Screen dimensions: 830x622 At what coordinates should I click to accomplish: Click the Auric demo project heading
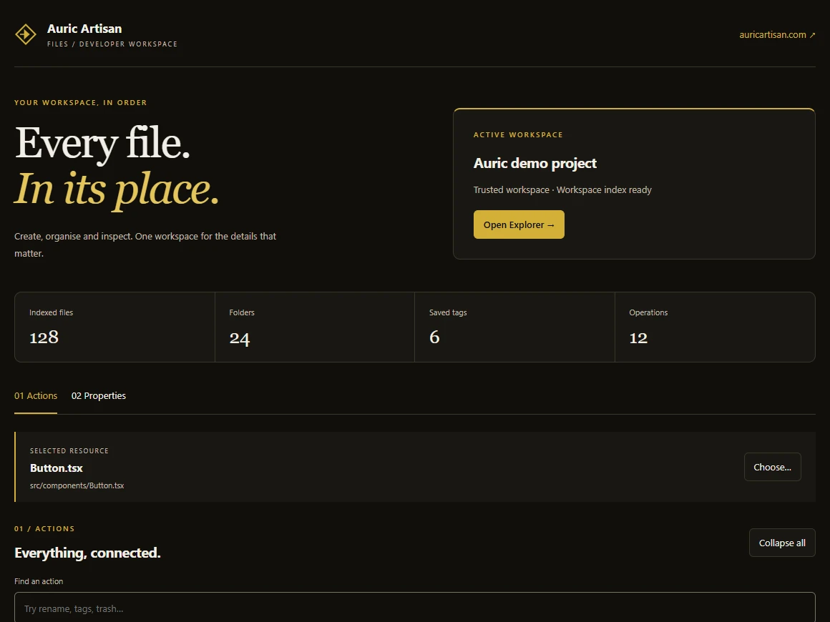[x=534, y=164]
